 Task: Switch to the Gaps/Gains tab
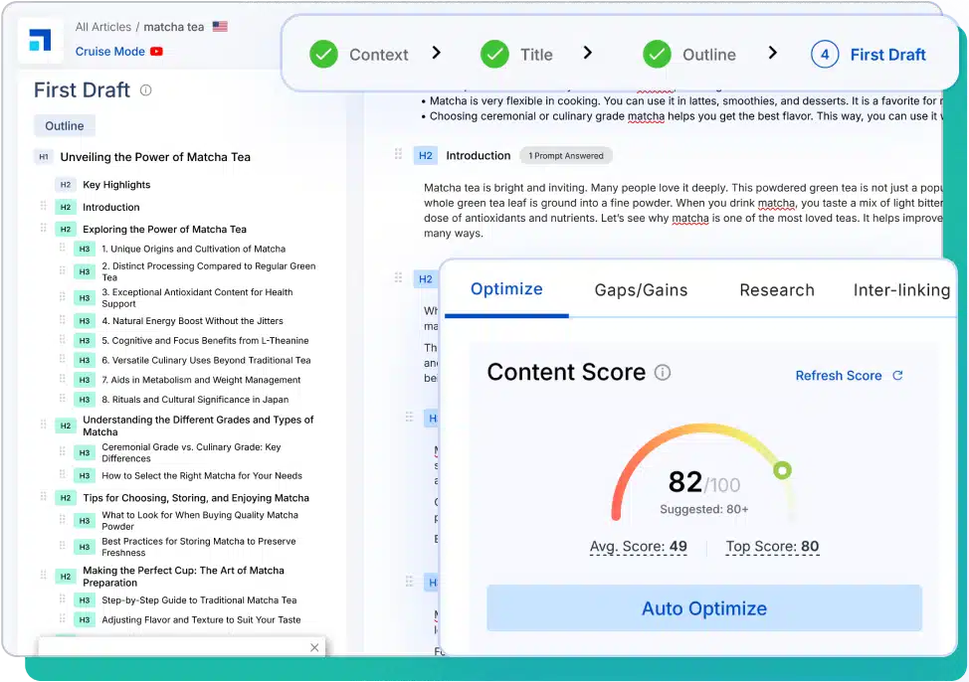pos(641,290)
